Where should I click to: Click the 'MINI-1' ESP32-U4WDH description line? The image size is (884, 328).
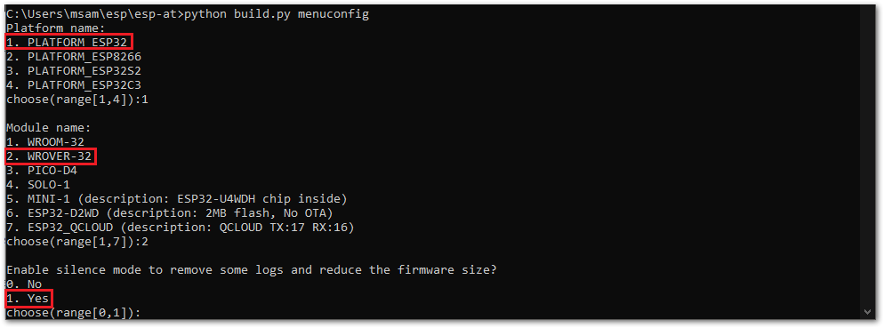click(176, 199)
